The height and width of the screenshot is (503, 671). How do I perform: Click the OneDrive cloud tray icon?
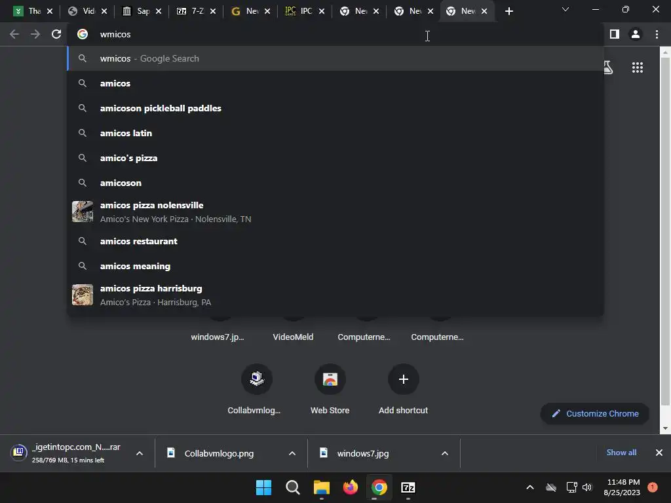(551, 487)
